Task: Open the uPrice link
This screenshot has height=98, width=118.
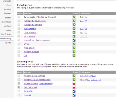Action: pyautogui.click(x=26, y=44)
